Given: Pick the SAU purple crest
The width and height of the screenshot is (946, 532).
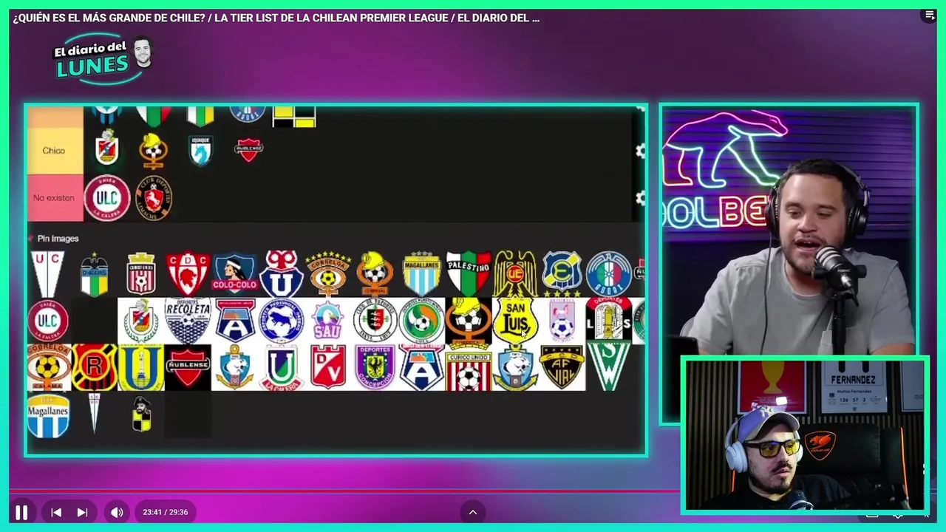Looking at the screenshot, I should coord(328,321).
